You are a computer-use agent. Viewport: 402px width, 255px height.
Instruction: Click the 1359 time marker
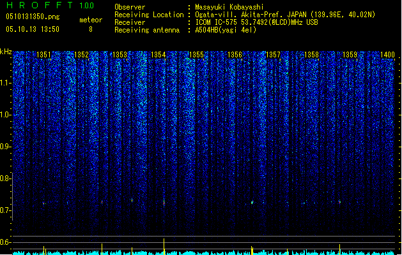point(350,55)
